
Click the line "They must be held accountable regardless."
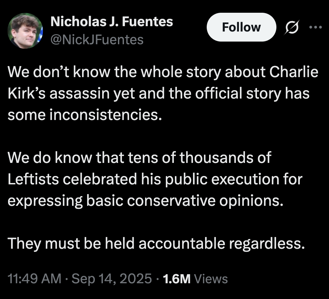[x=157, y=243]
